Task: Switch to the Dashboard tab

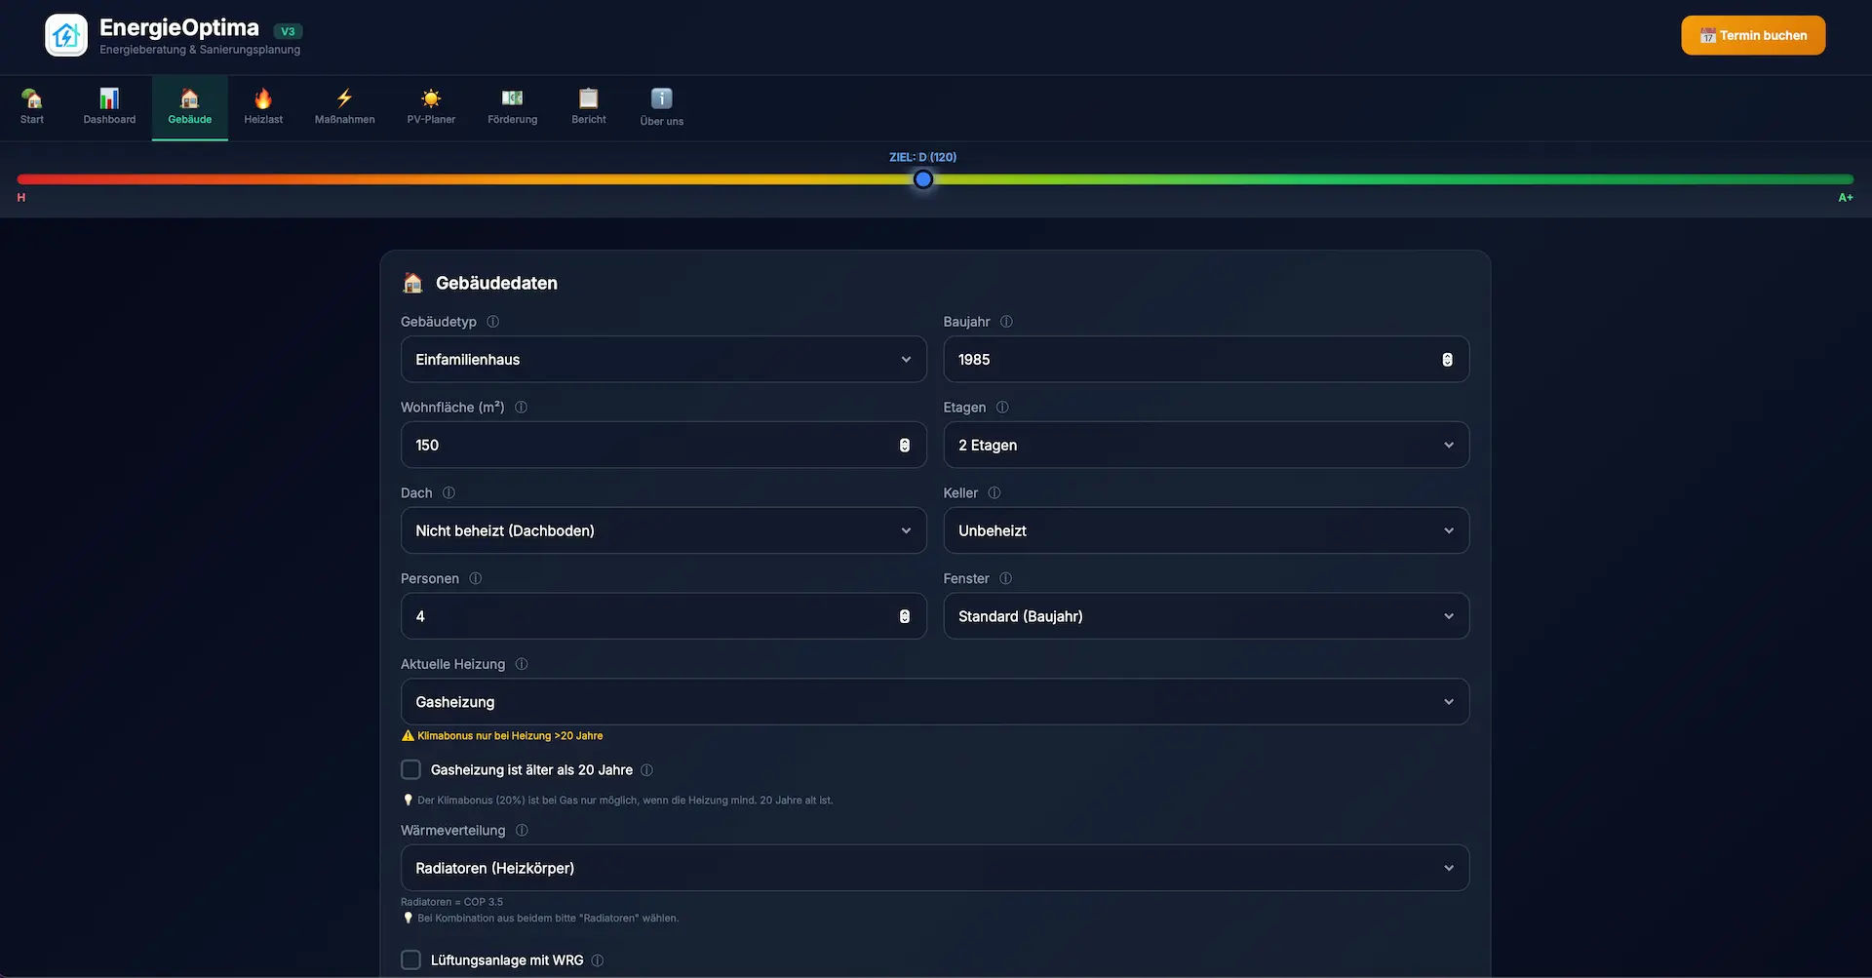Action: 109,107
